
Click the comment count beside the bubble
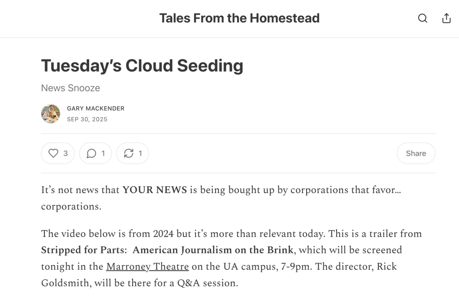coord(103,153)
